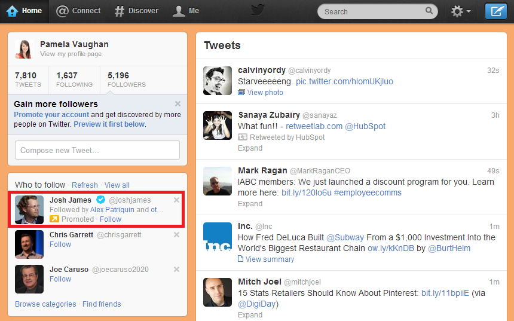This screenshot has width=514, height=321.
Task: Open Joe Caruso's avatar
Action: coord(29,279)
